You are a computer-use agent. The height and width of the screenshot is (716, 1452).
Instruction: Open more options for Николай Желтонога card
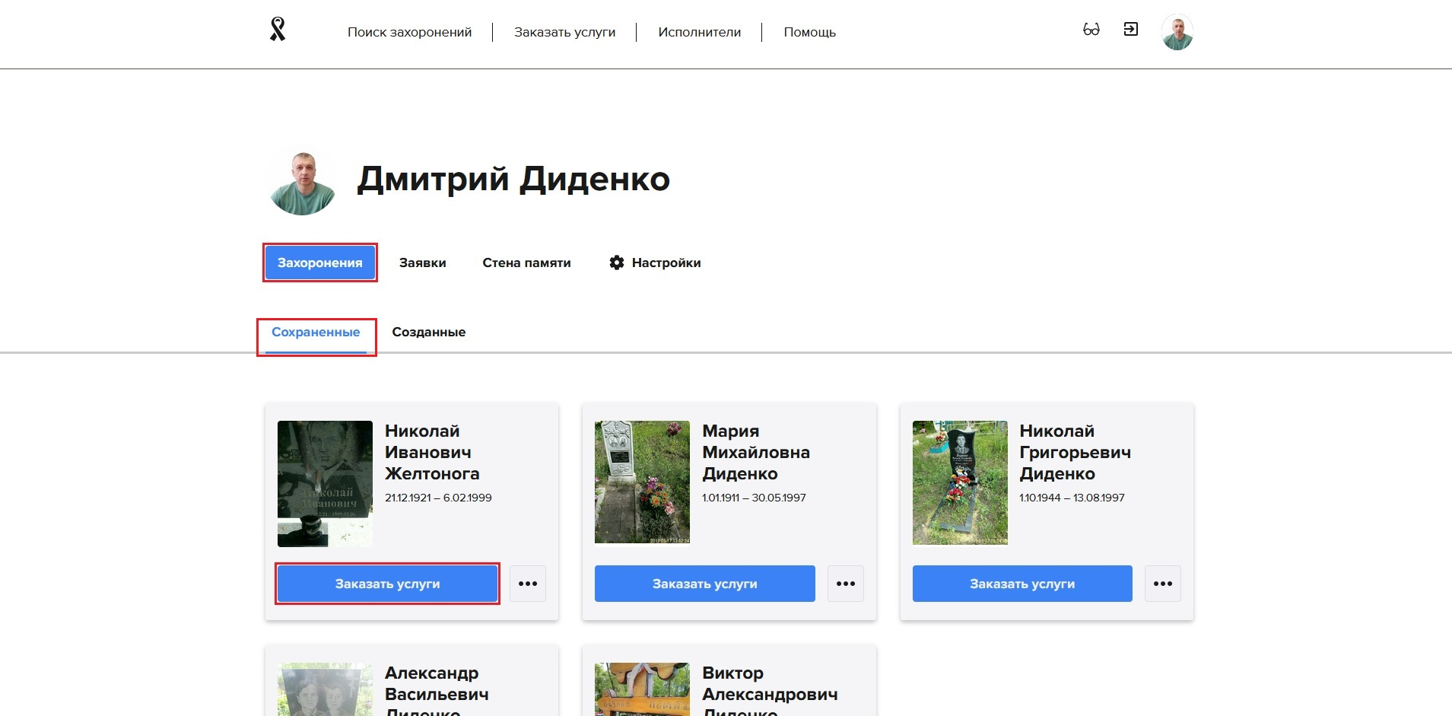point(528,584)
